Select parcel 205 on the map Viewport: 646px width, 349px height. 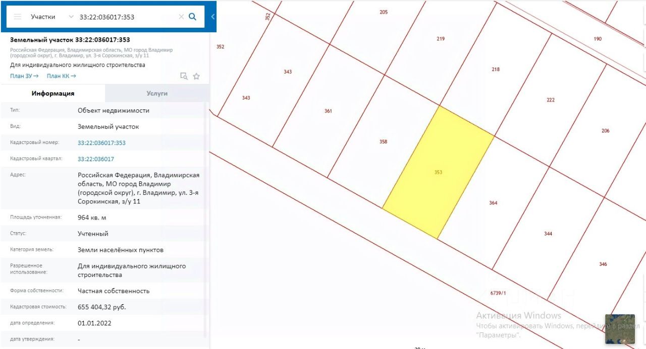(x=384, y=12)
